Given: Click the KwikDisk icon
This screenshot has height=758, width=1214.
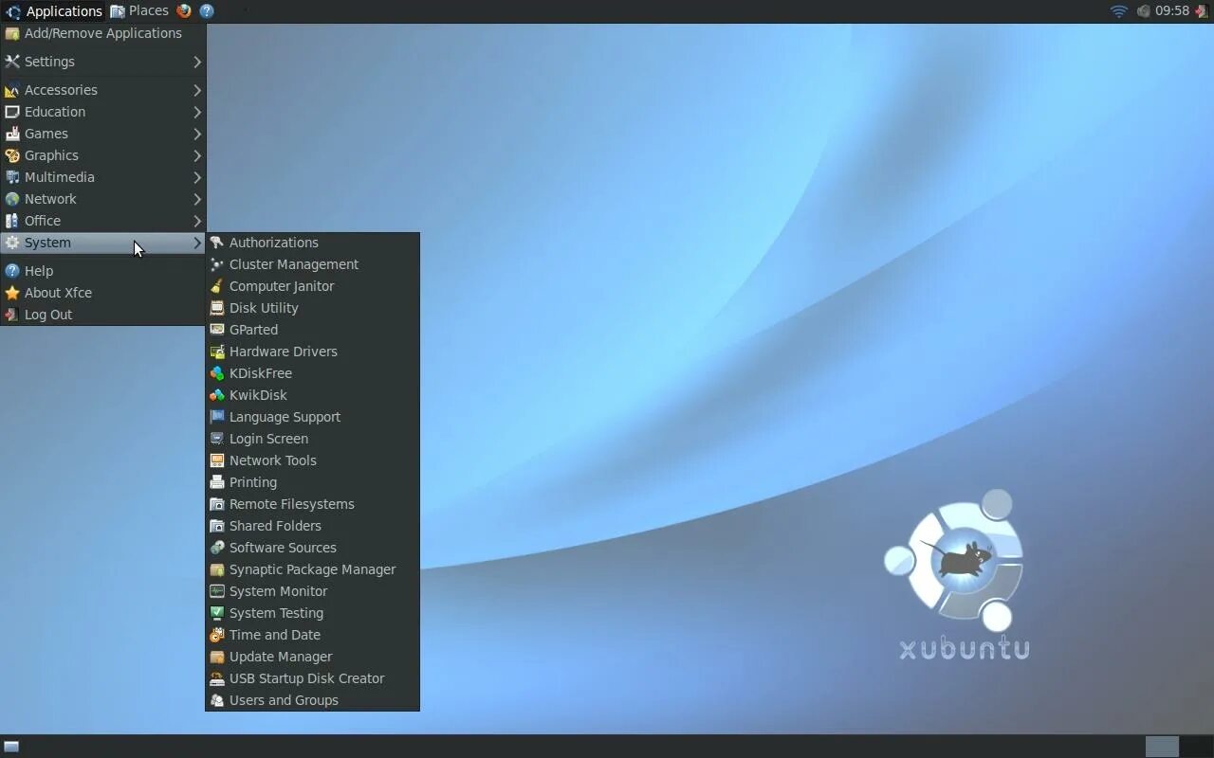Looking at the screenshot, I should [217, 395].
